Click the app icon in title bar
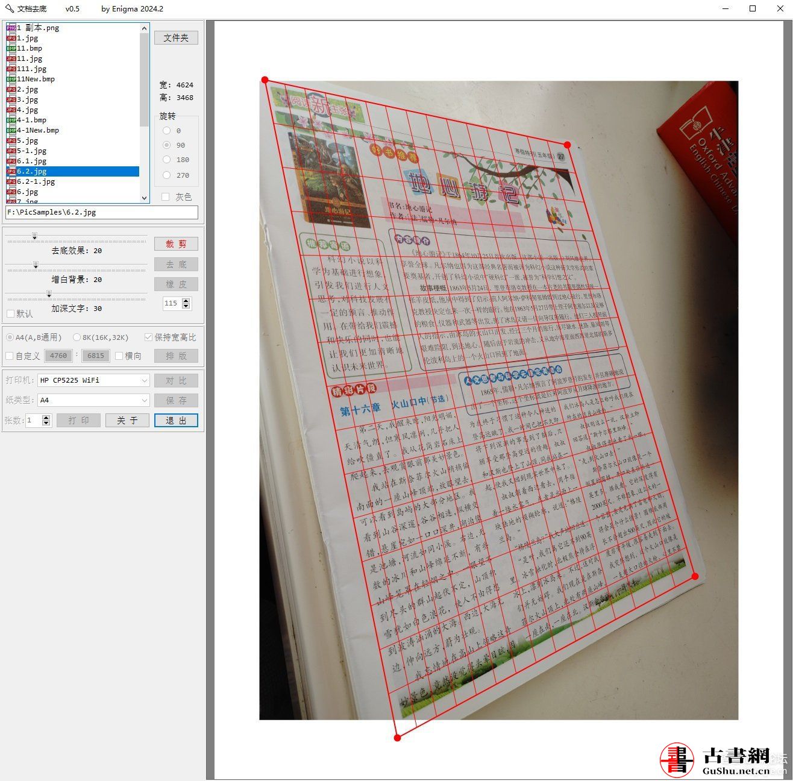 pos(9,8)
